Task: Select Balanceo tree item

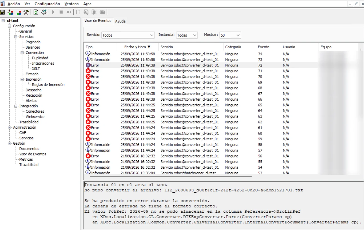Action: [x=33, y=47]
